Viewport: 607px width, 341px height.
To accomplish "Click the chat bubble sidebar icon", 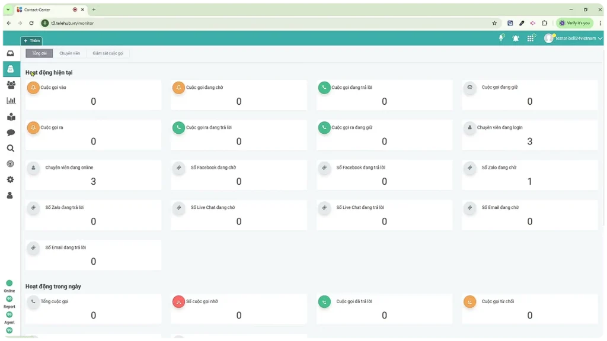I will point(10,133).
